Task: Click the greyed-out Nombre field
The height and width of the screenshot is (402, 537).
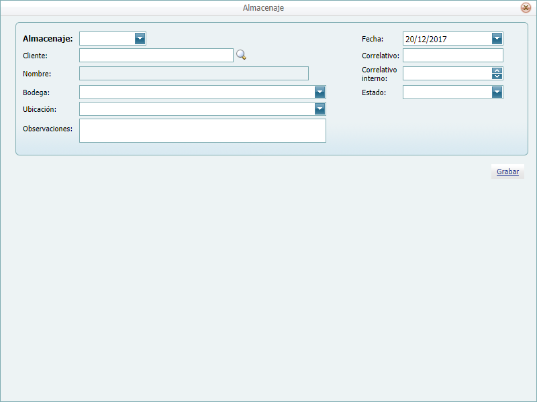Action: tap(193, 74)
